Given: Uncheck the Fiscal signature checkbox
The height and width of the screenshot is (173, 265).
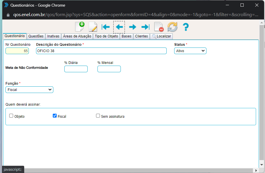Looking at the screenshot, I should point(55,116).
